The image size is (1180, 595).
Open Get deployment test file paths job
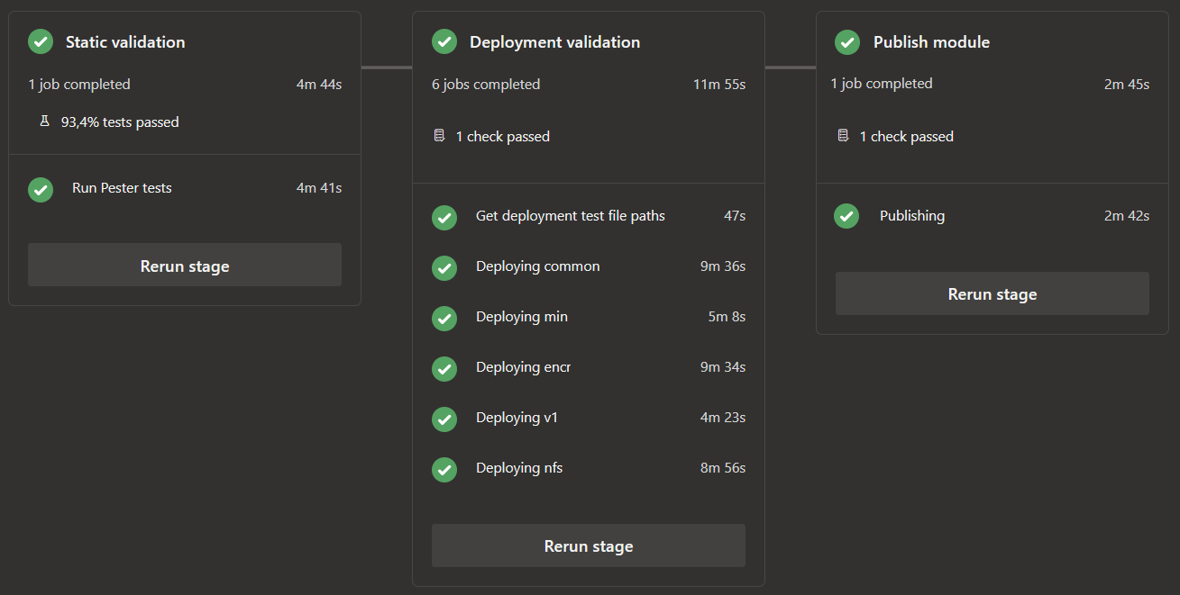tap(570, 216)
